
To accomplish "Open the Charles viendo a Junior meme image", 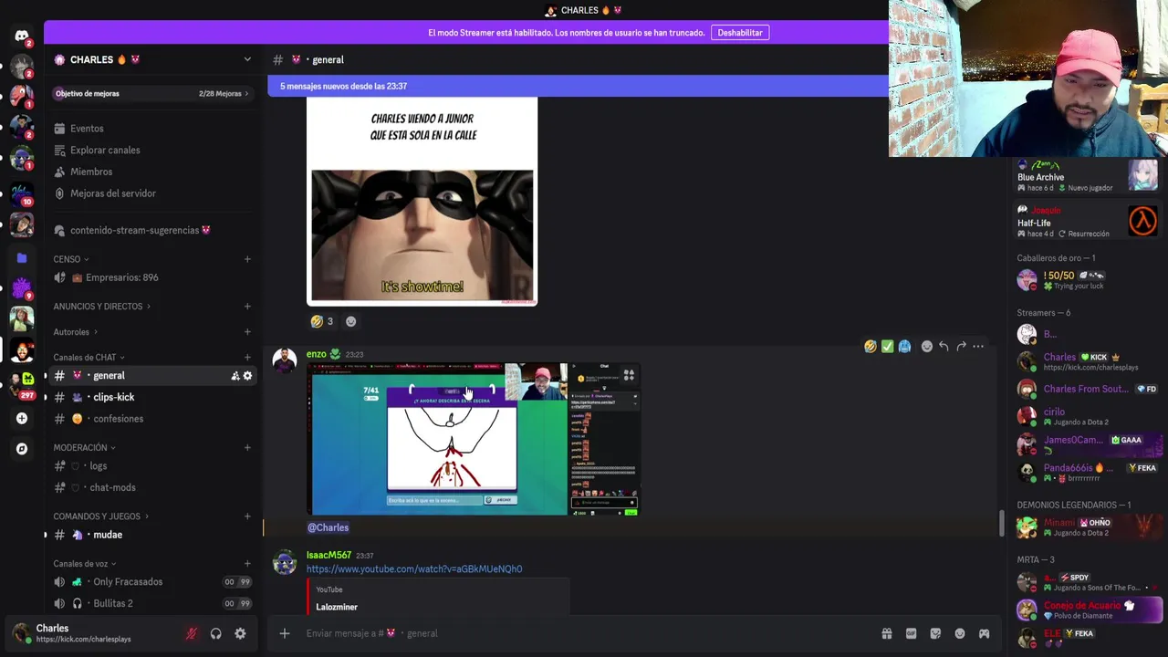I will pyautogui.click(x=422, y=201).
